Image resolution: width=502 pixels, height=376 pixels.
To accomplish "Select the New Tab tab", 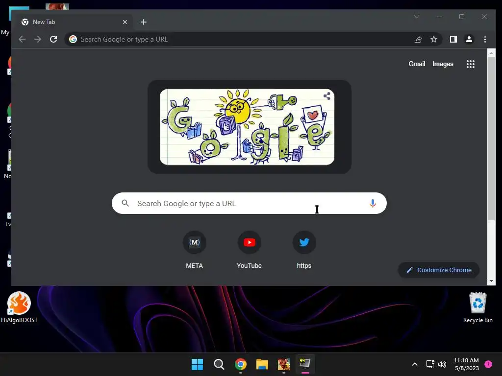I will pyautogui.click(x=75, y=22).
